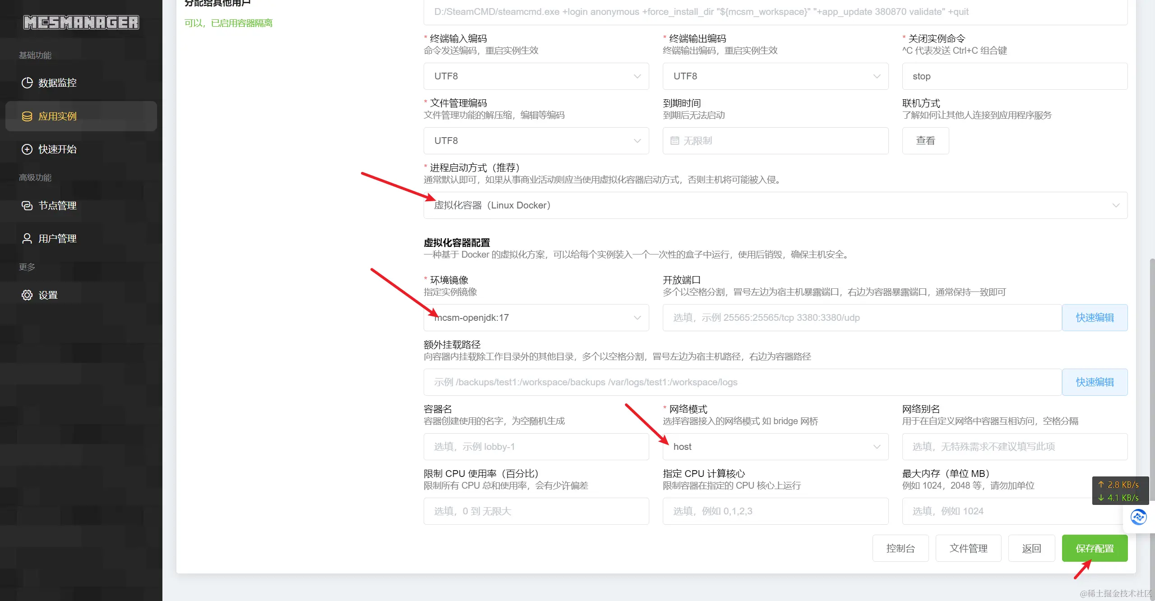This screenshot has height=601, width=1155.
Task: Open the 网络模式 host dropdown
Action: [775, 447]
